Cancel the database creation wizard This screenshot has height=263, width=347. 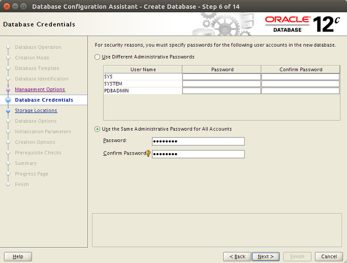[329, 256]
